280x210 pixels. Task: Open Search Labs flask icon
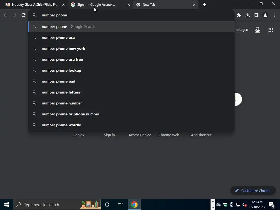(x=258, y=30)
